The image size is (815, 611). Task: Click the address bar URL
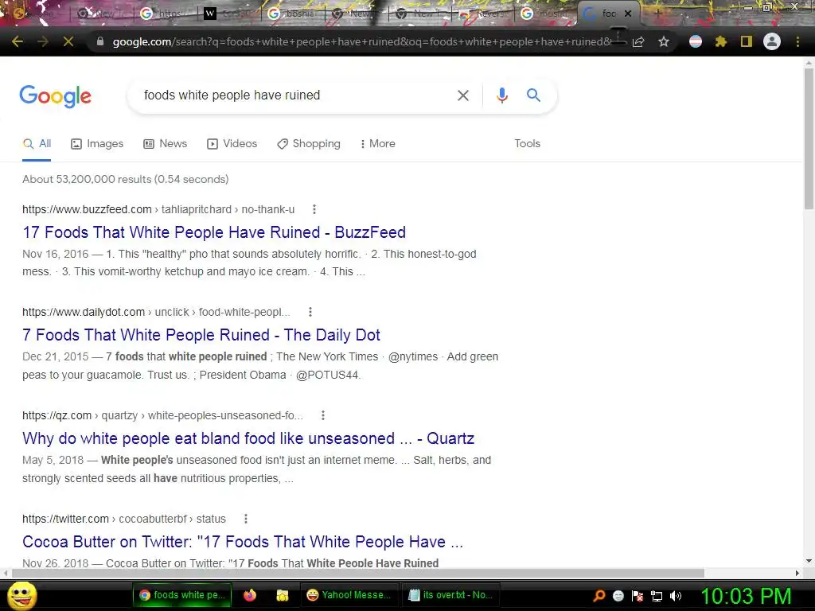pos(362,41)
